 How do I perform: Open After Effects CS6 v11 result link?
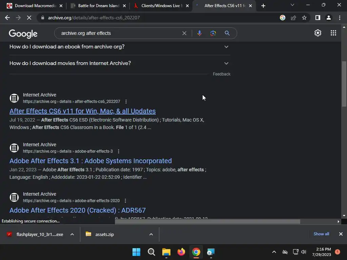[x=83, y=111]
